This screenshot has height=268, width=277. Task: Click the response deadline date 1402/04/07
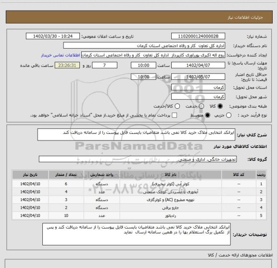198,65
